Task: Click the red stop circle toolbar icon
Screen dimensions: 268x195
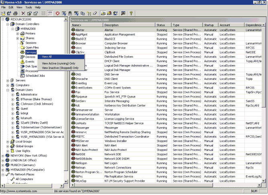Action: coord(58,13)
